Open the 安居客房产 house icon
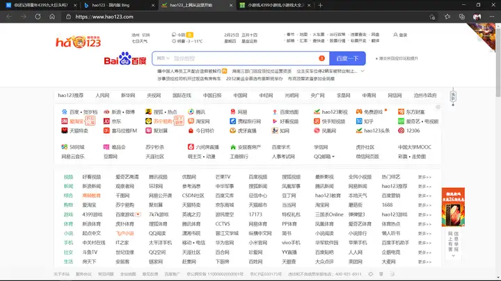The width and height of the screenshot is (501, 281). click(233, 147)
